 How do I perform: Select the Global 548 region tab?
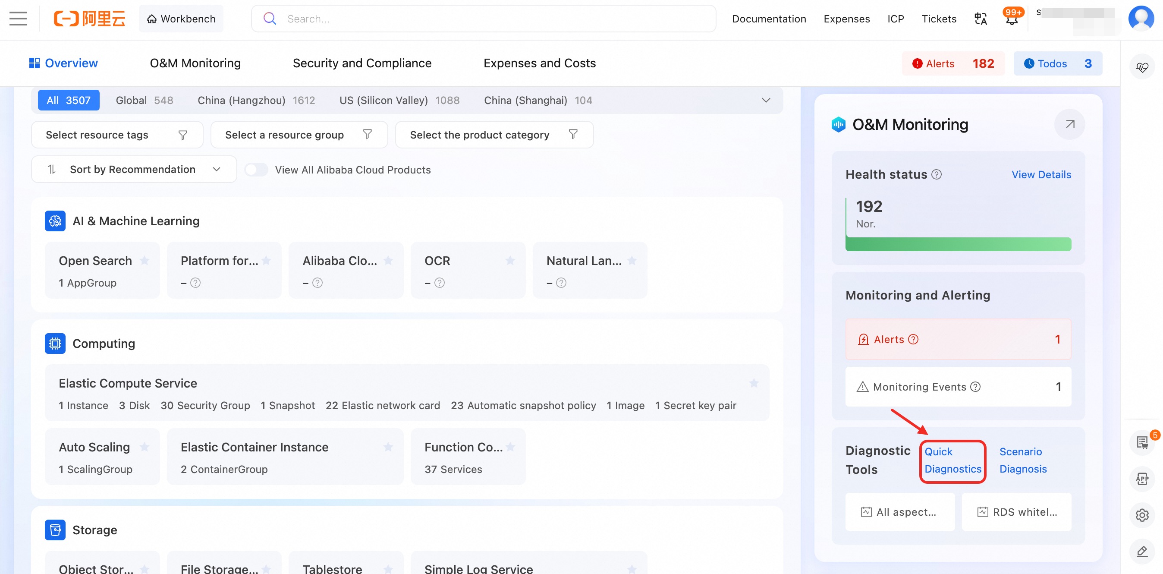[145, 100]
